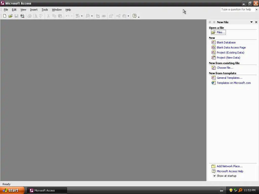Open the New File pane menu arrow
The height and width of the screenshot is (194, 259).
click(x=251, y=22)
